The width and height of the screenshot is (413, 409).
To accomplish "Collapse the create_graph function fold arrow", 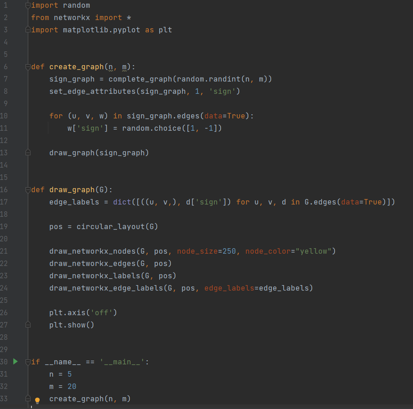I will [28, 67].
